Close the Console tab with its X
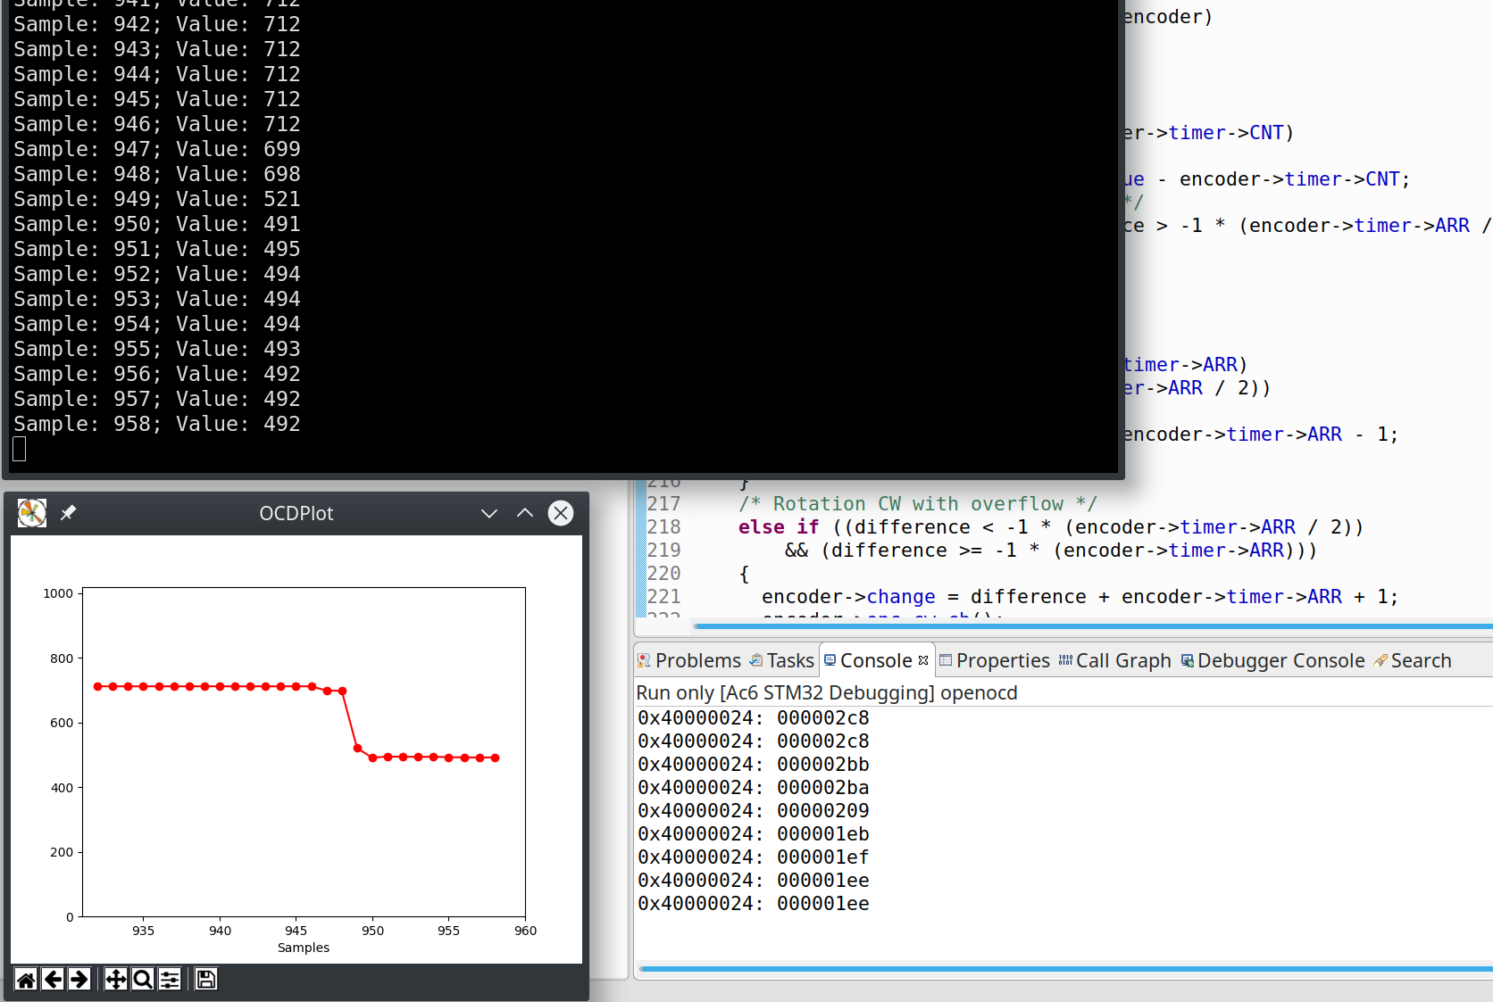This screenshot has height=1002, width=1493. [923, 660]
